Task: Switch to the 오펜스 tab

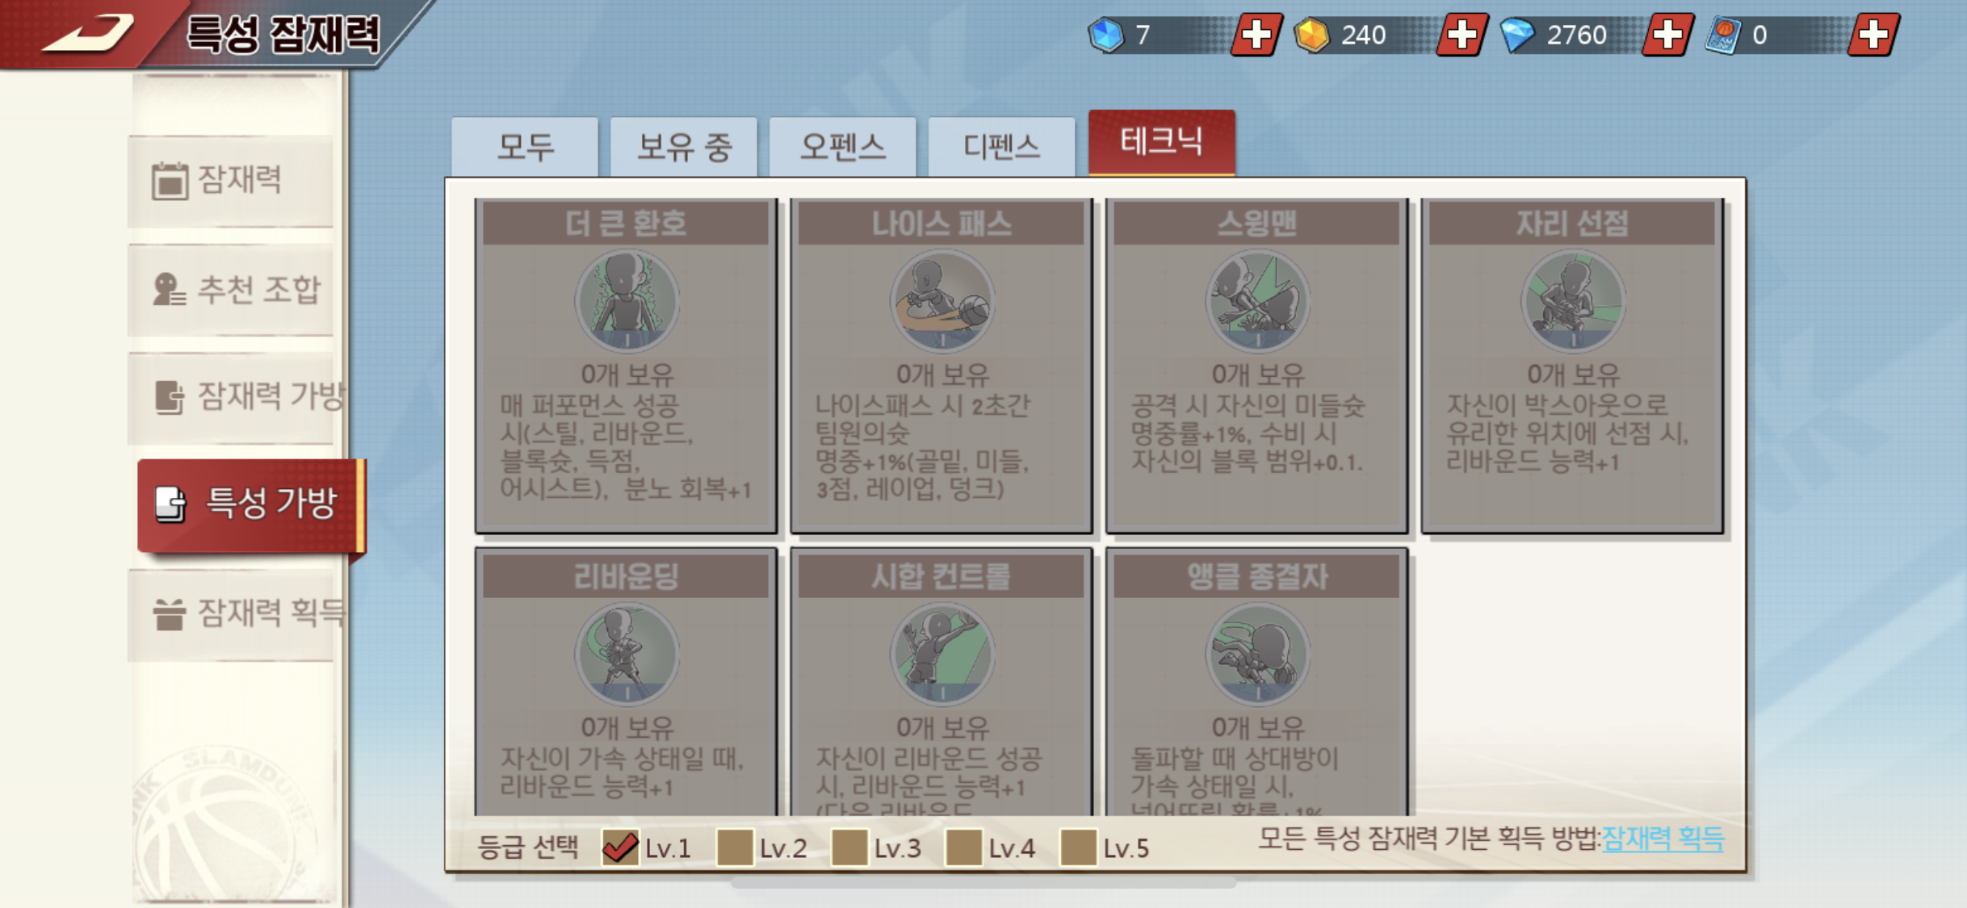Action: [x=842, y=147]
